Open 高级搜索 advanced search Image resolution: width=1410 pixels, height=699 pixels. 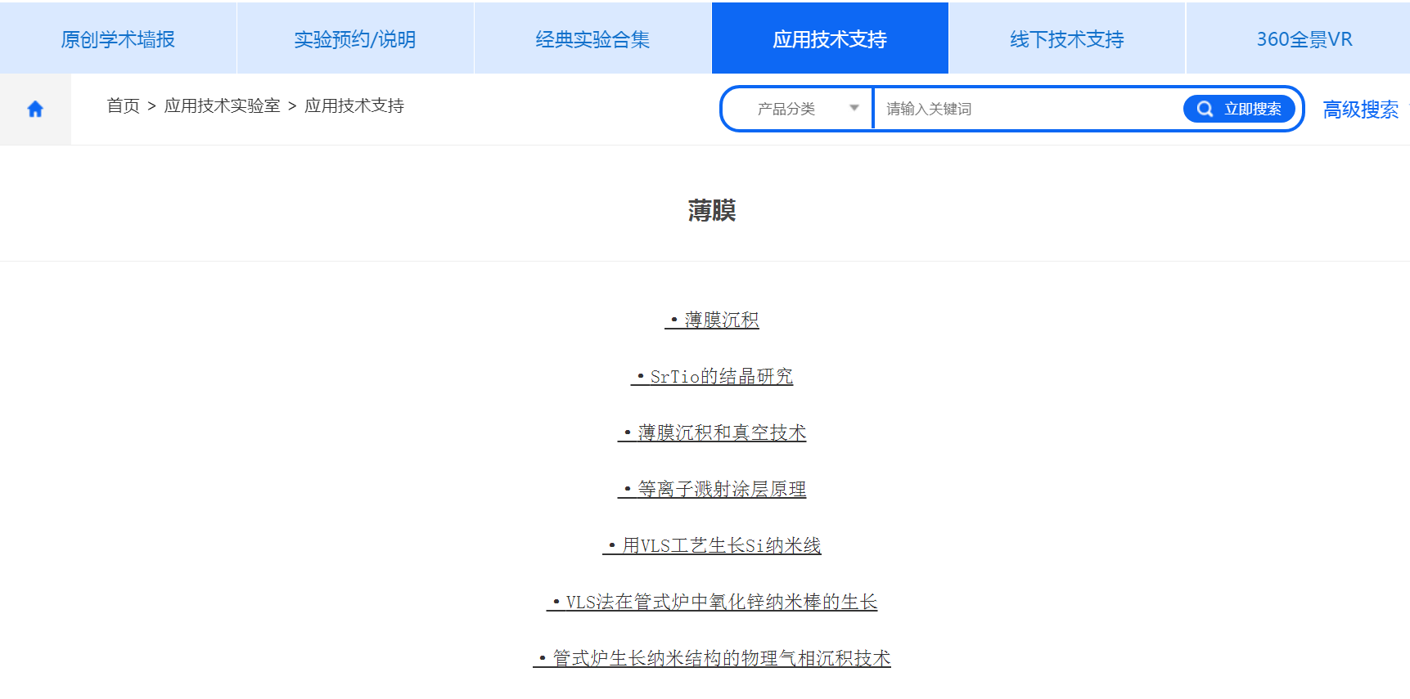tap(1360, 110)
